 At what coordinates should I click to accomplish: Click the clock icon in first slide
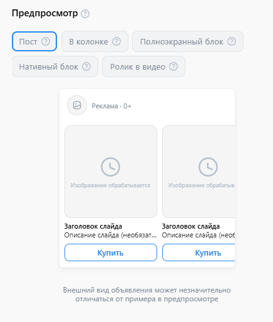click(110, 167)
